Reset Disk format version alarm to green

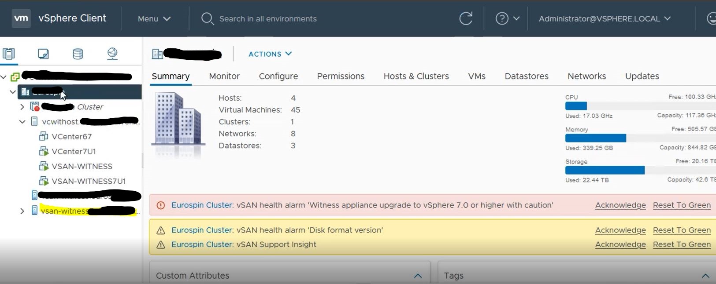pos(682,230)
